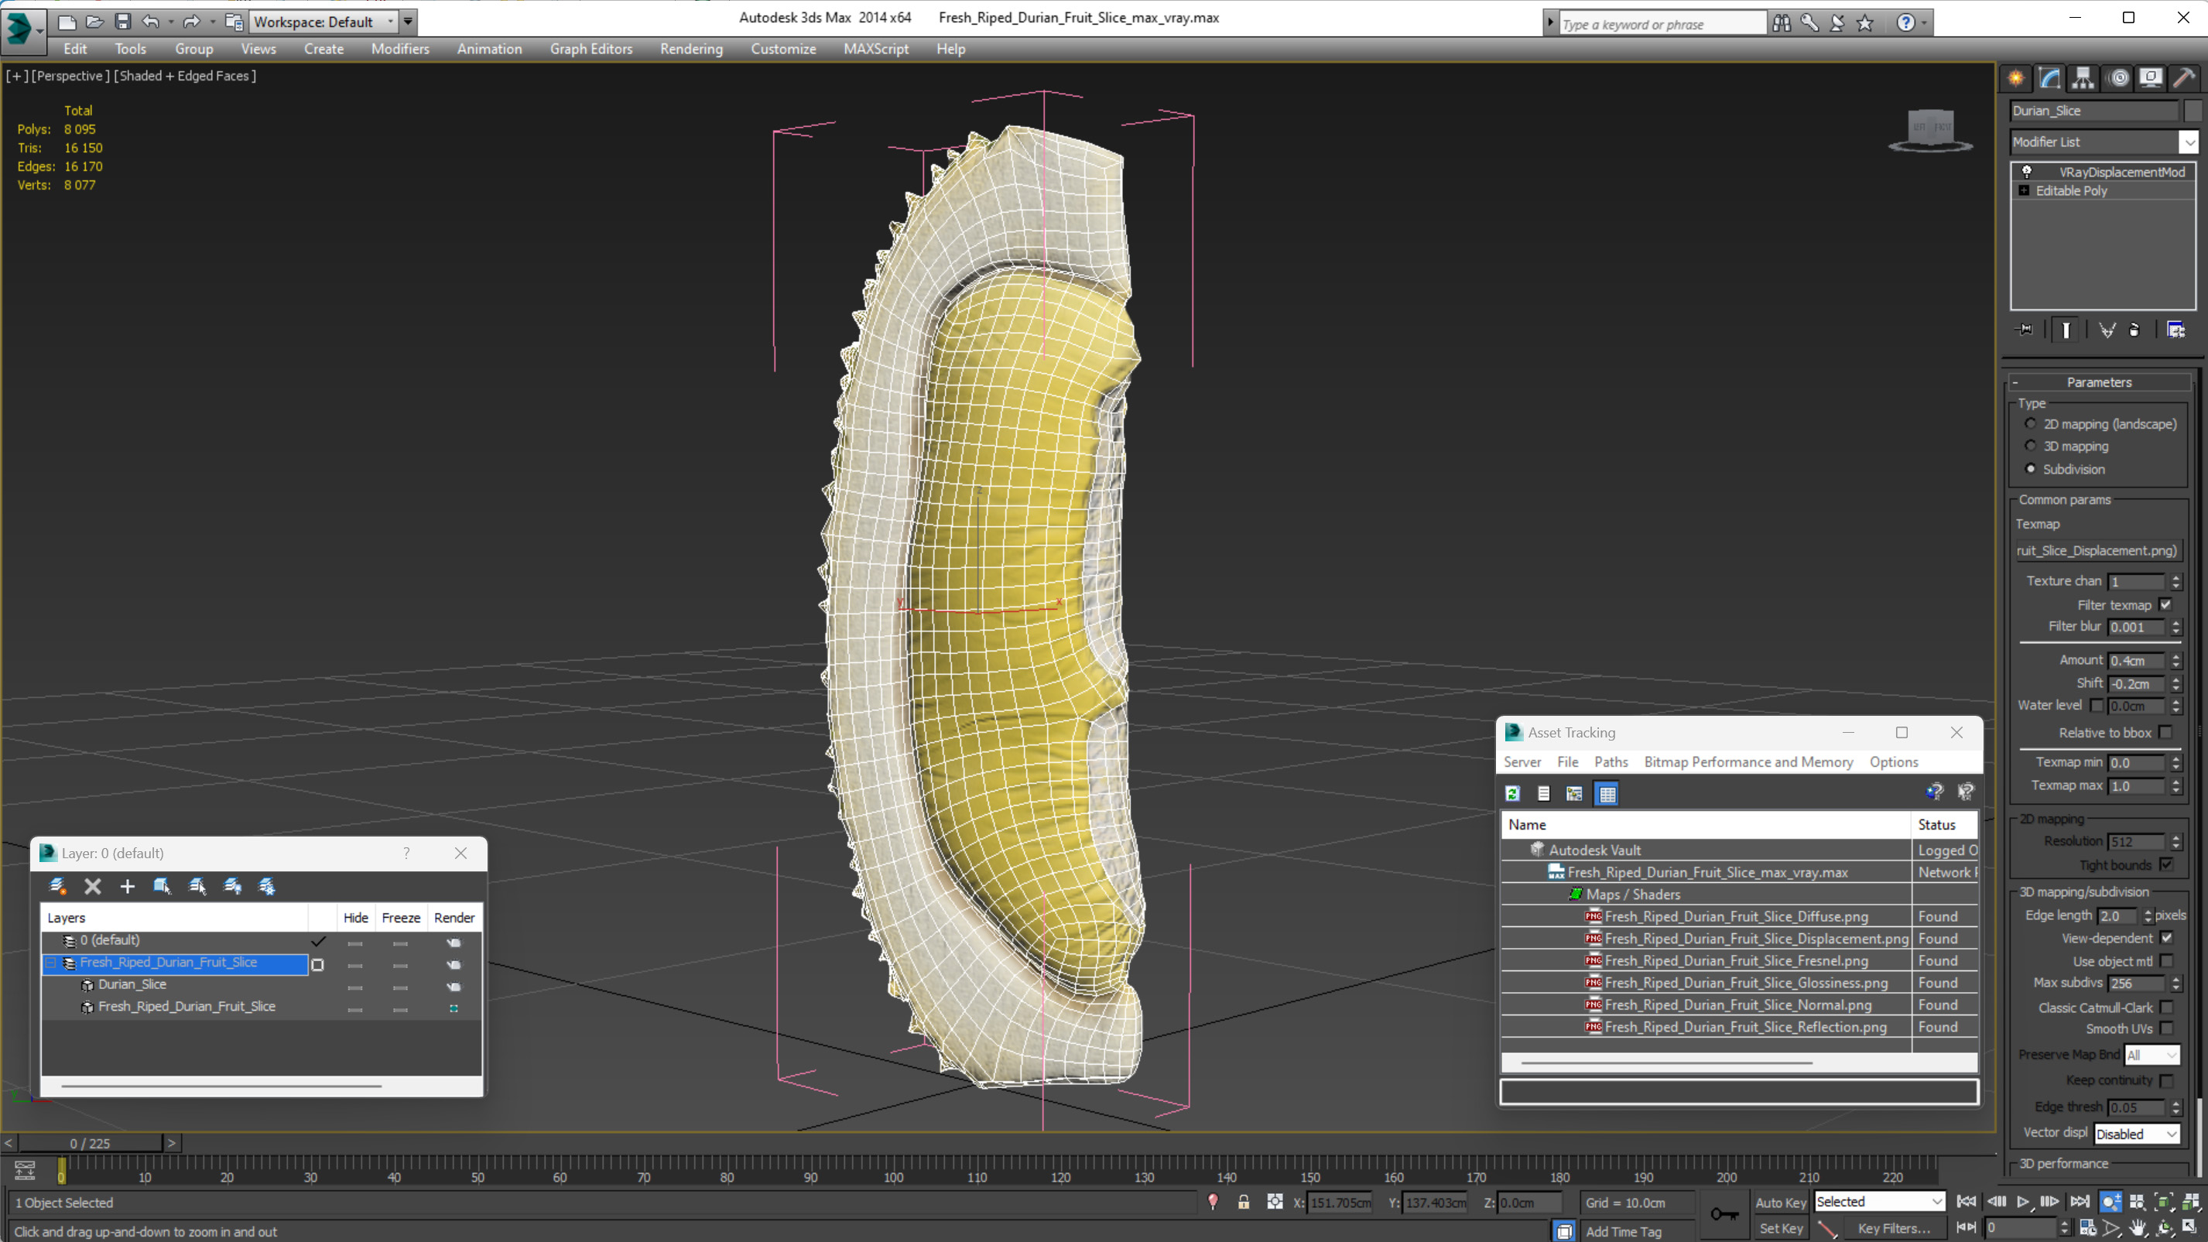Toggle Filter texmap checkbox
Screen dimensions: 2208x1242
tap(2166, 604)
